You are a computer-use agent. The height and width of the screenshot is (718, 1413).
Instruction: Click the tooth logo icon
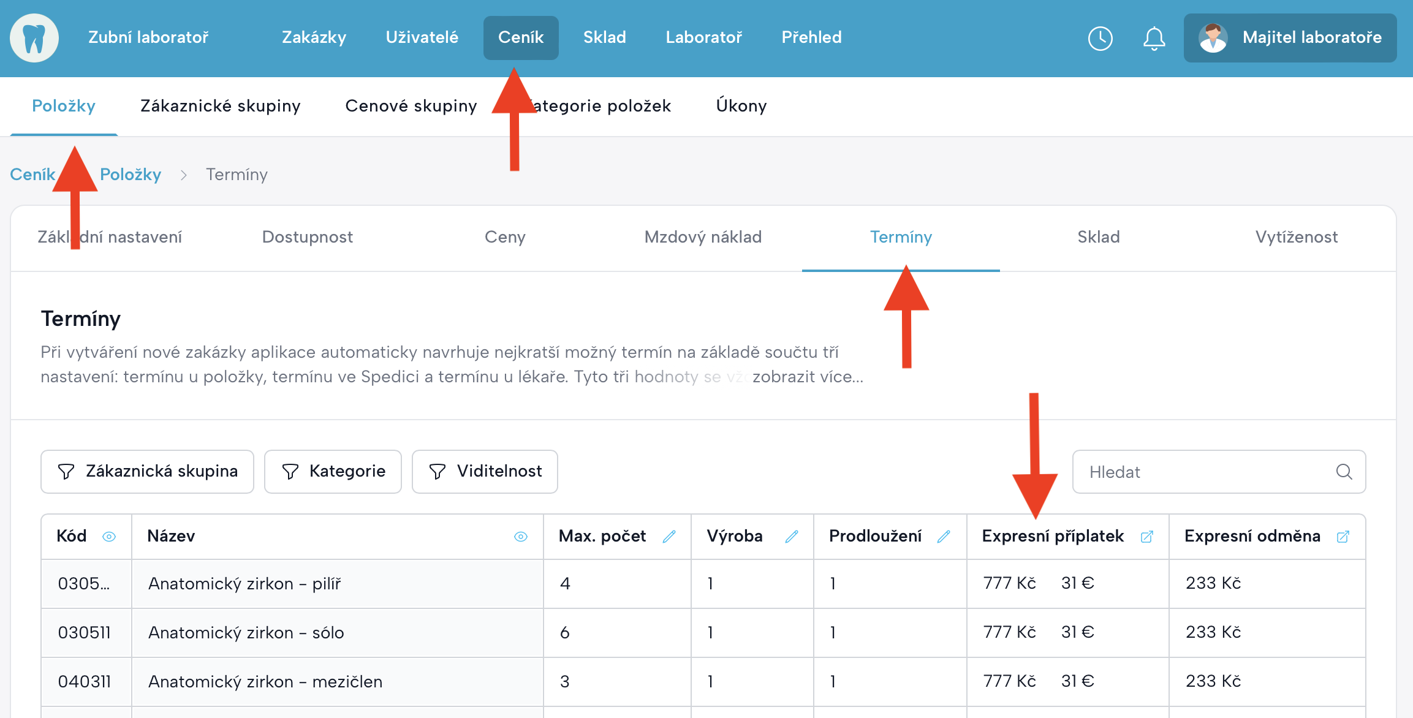tap(34, 38)
